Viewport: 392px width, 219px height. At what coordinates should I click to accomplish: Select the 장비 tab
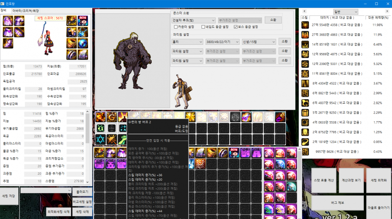pyautogui.click(x=4, y=9)
